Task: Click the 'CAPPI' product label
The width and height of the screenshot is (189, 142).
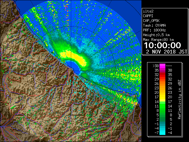Action: (148, 16)
